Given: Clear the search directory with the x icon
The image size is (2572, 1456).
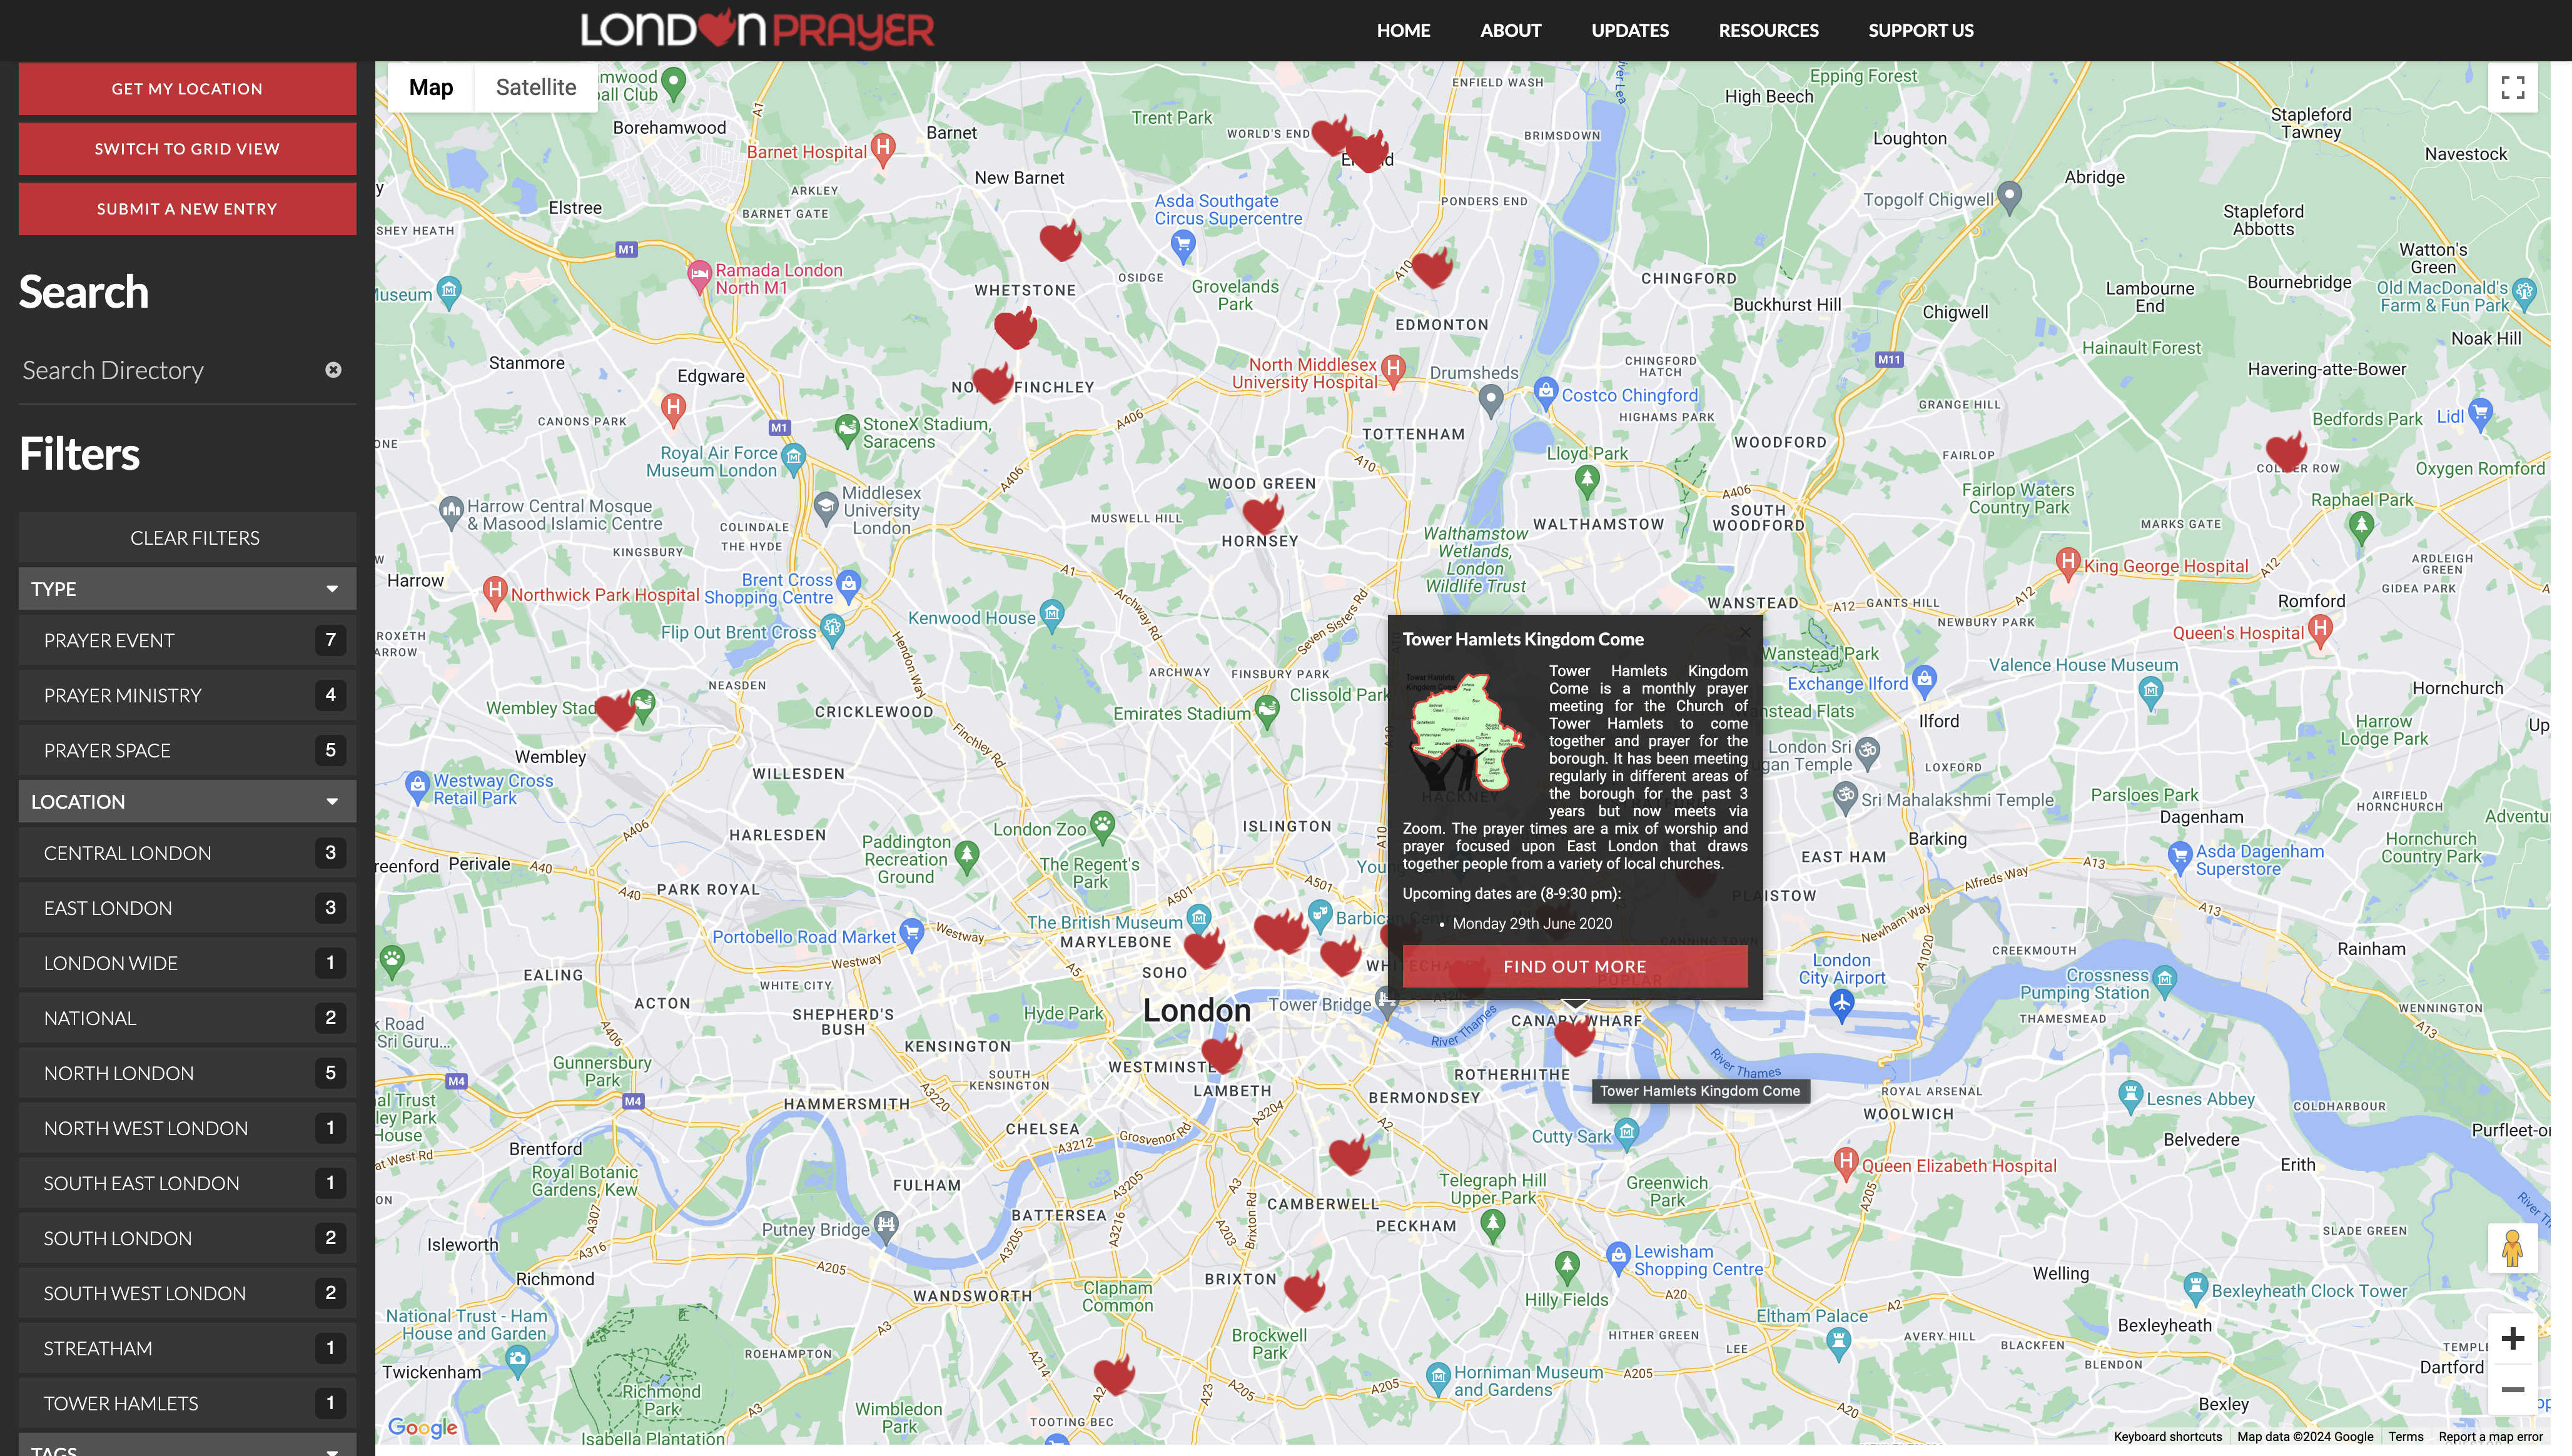Looking at the screenshot, I should (x=333, y=370).
